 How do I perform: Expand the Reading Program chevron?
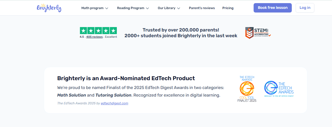(x=147, y=8)
